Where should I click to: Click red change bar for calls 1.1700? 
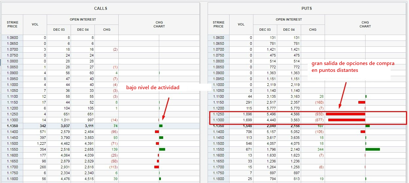157,167
